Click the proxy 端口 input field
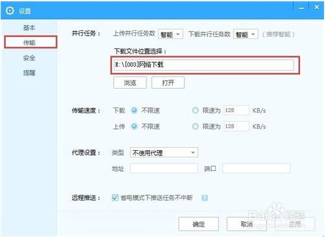This screenshot has width=326, height=237. pos(256,168)
